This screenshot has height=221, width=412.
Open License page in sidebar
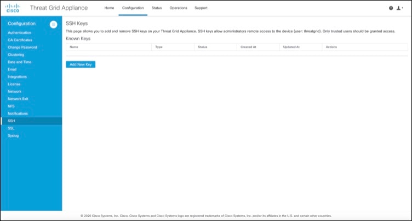(x=14, y=84)
